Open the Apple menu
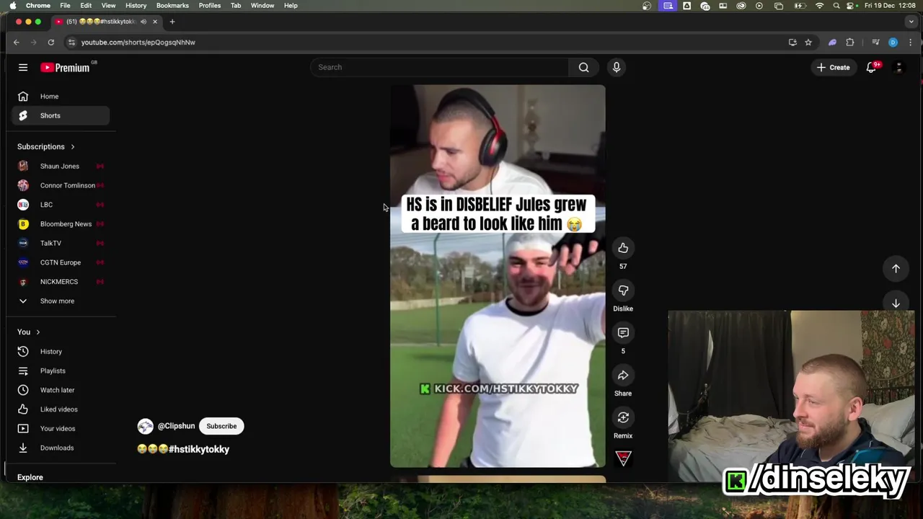 [x=12, y=5]
